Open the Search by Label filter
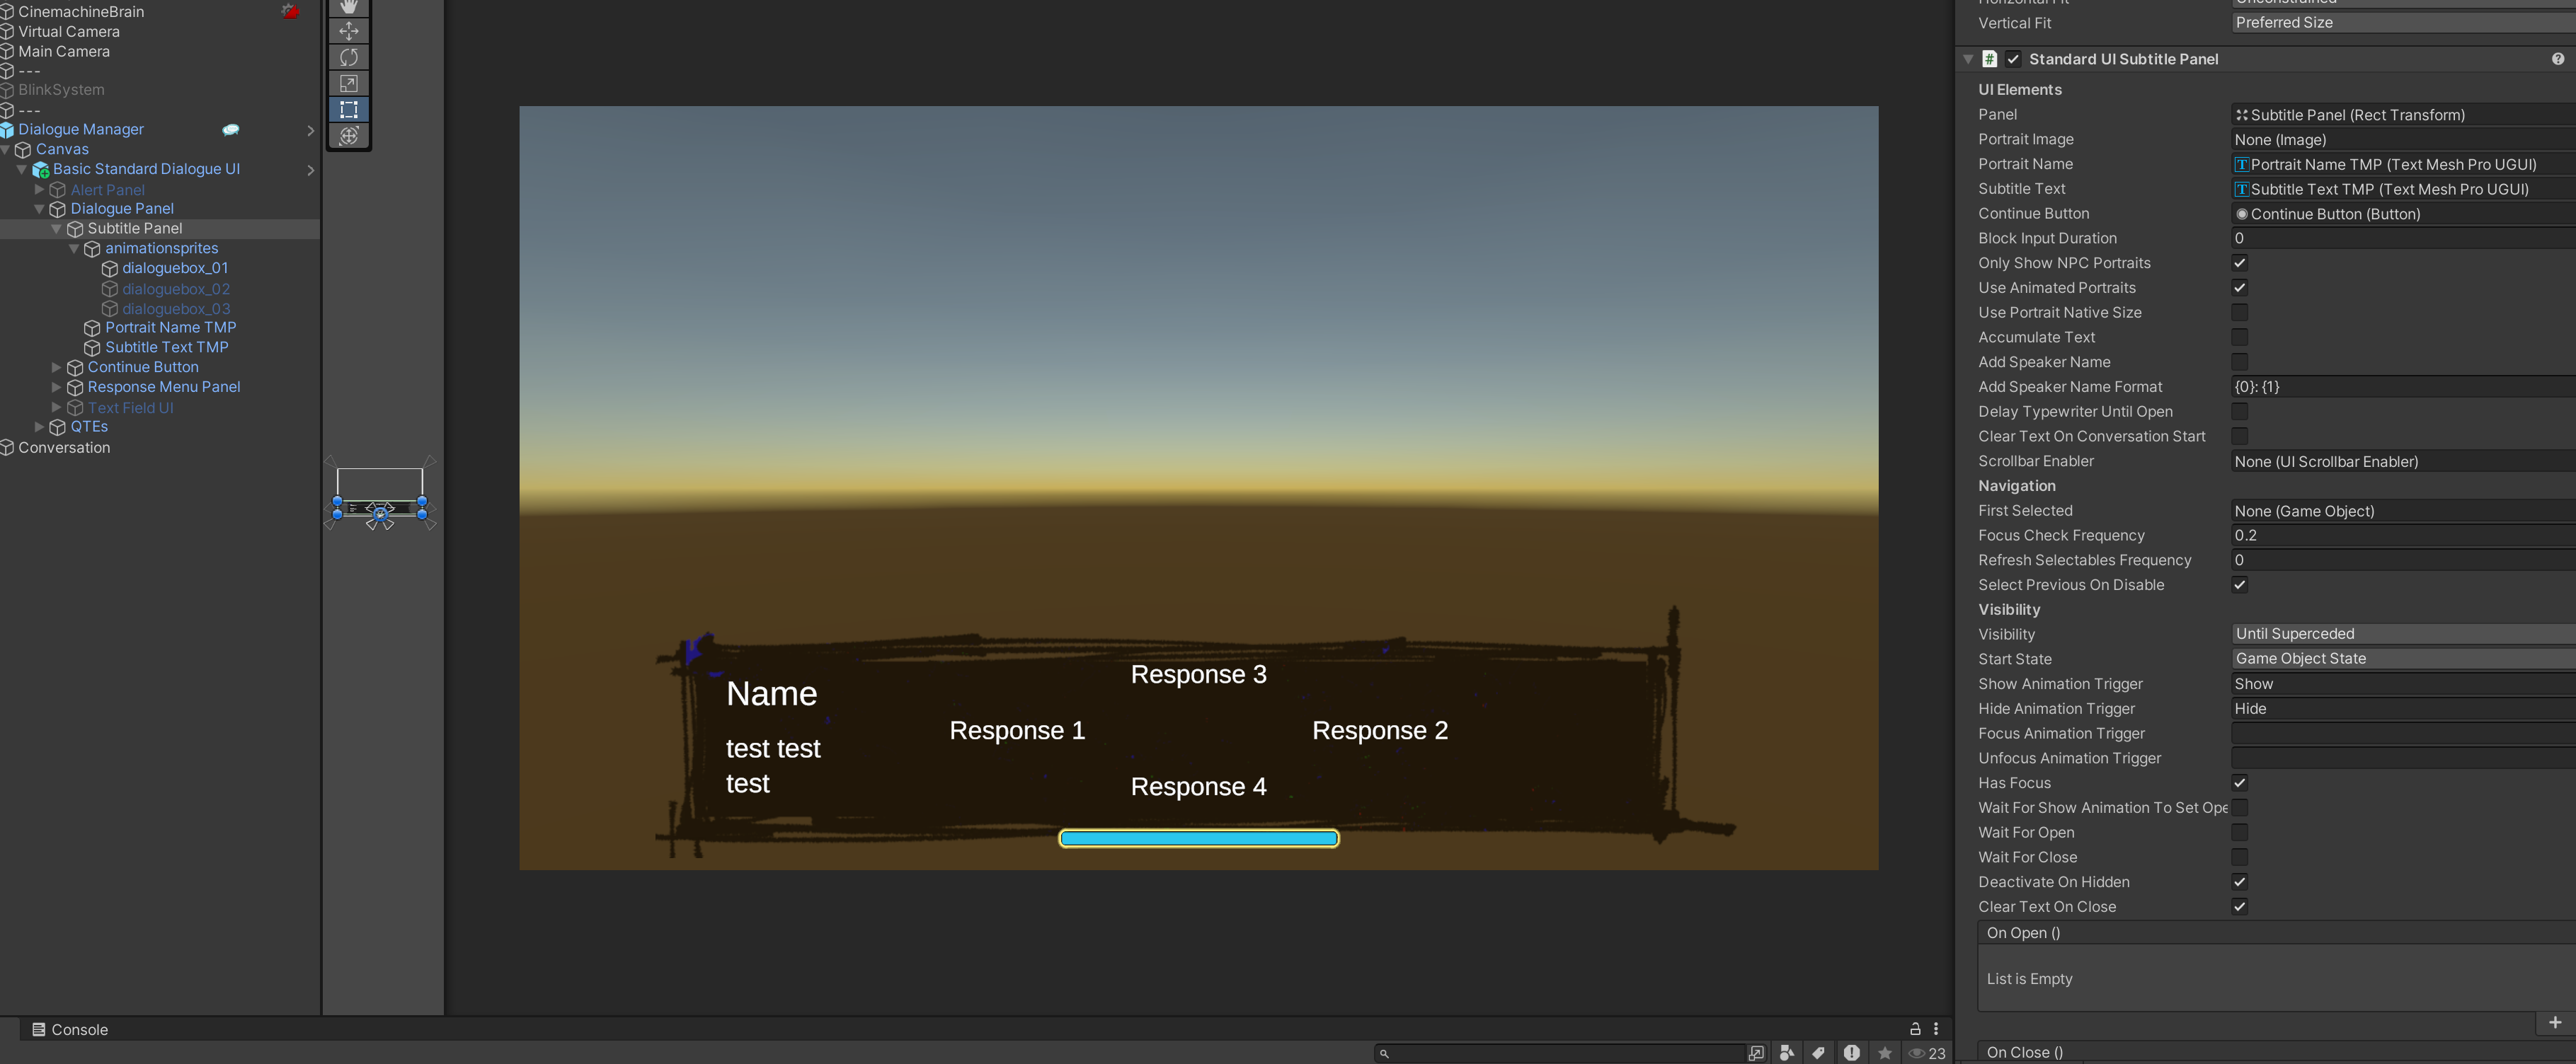The width and height of the screenshot is (2576, 1064). 1819,1053
